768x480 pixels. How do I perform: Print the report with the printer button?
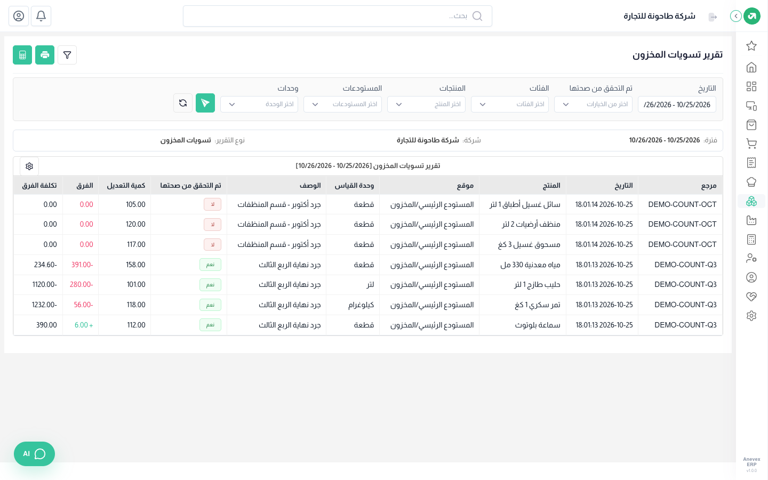[x=45, y=55]
